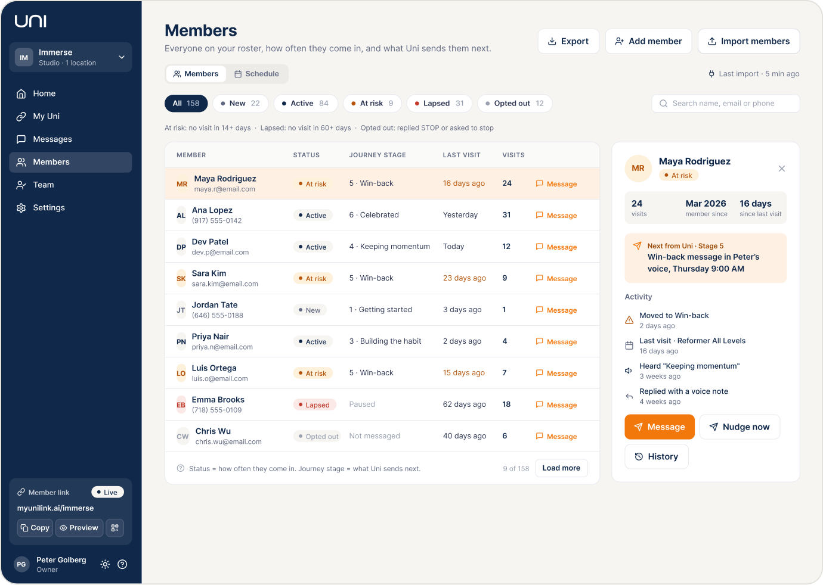Sort by Visits column header
Image resolution: width=823 pixels, height=585 pixels.
point(513,155)
